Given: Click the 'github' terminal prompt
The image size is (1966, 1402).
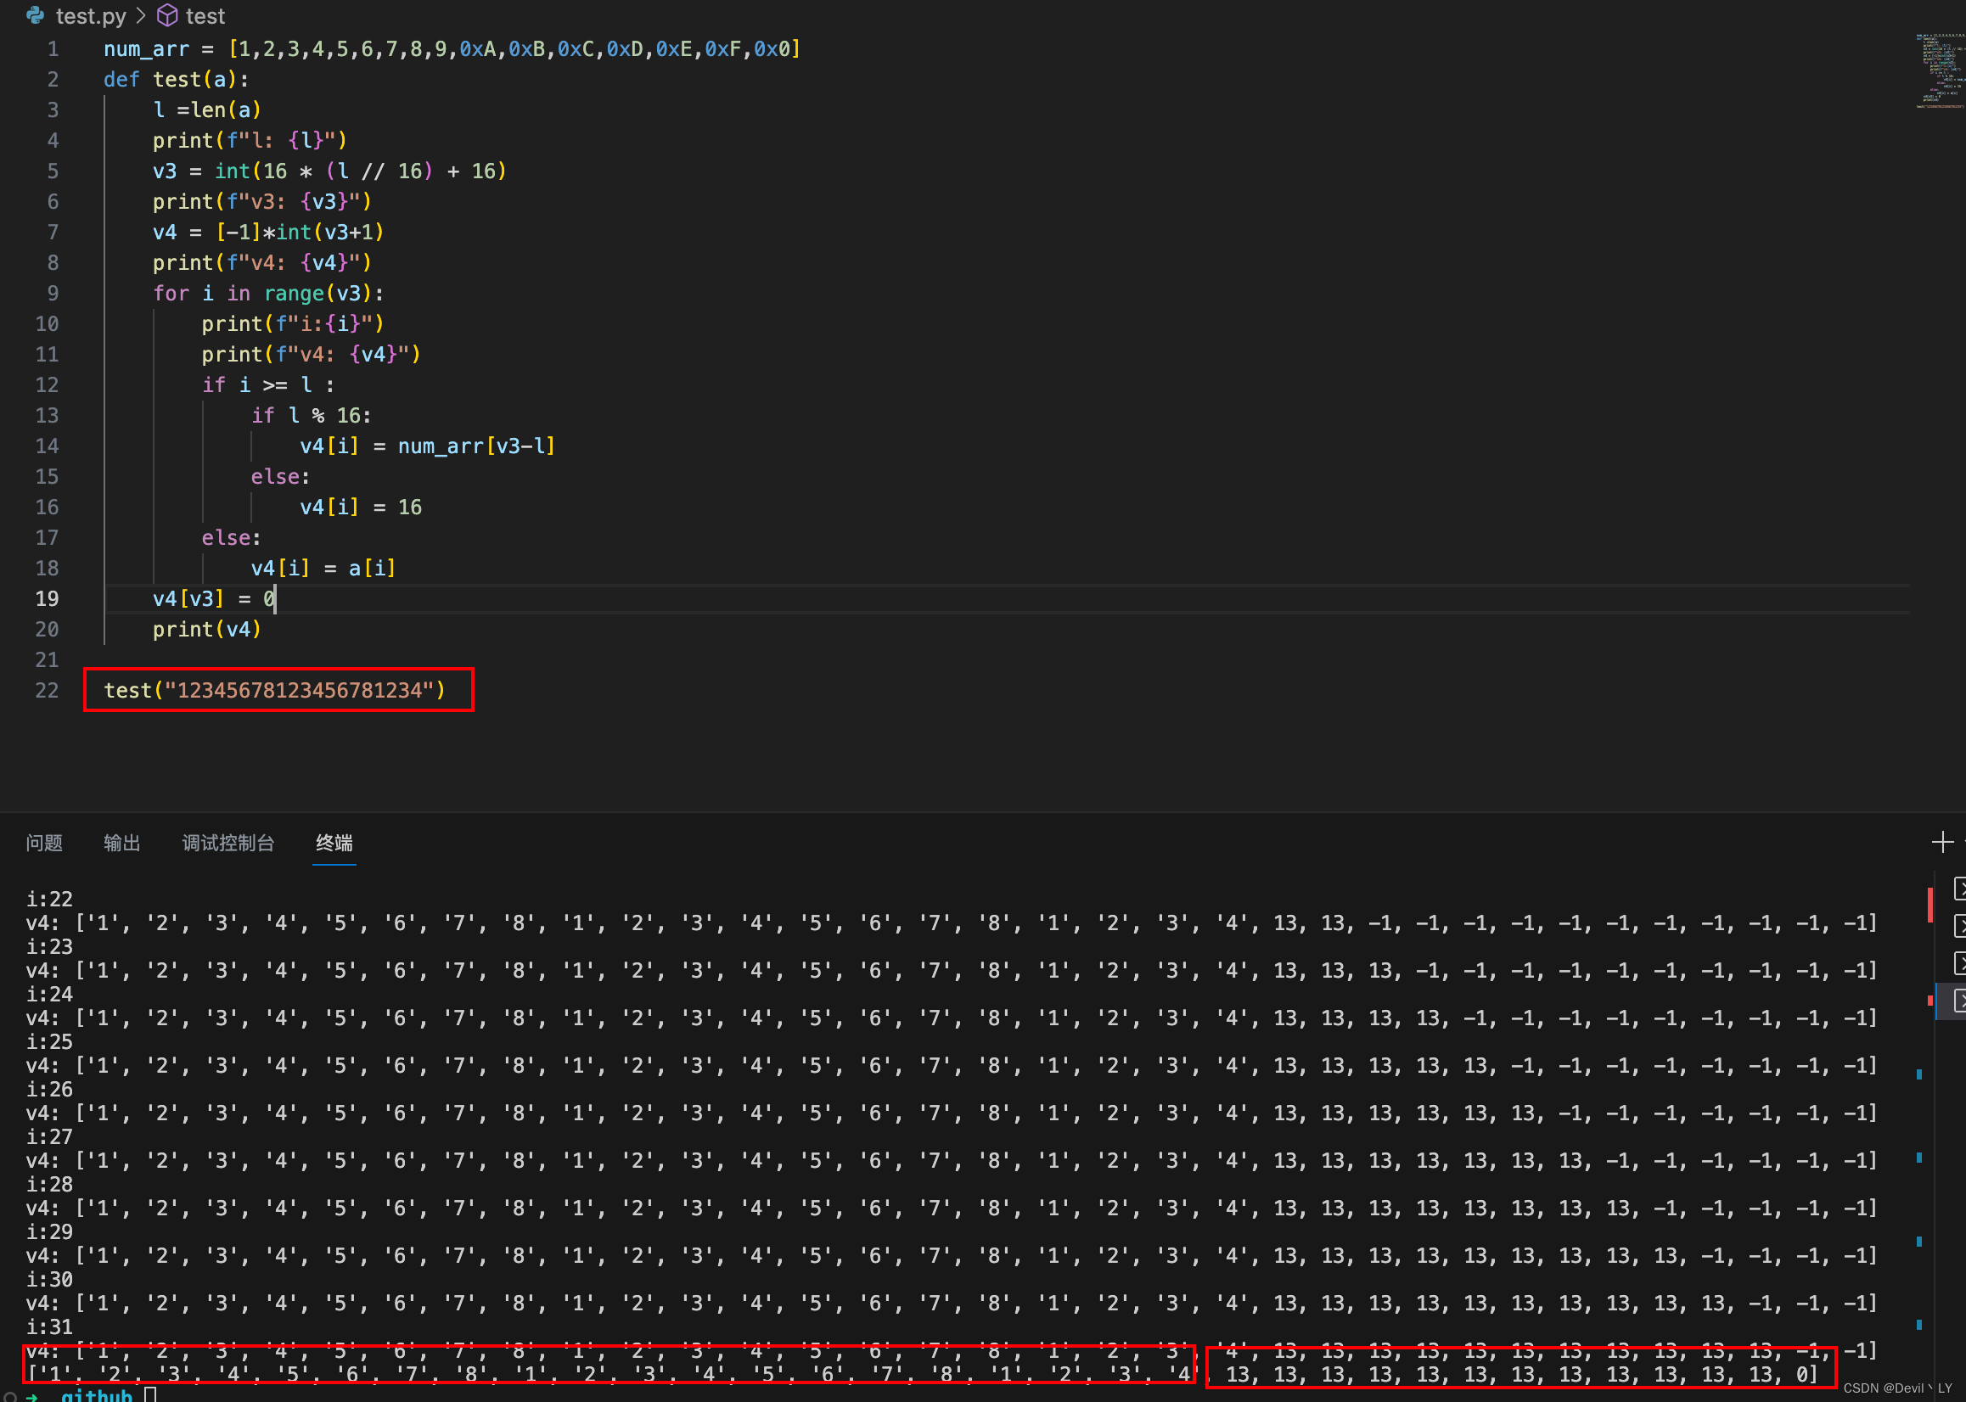Looking at the screenshot, I should (97, 1394).
